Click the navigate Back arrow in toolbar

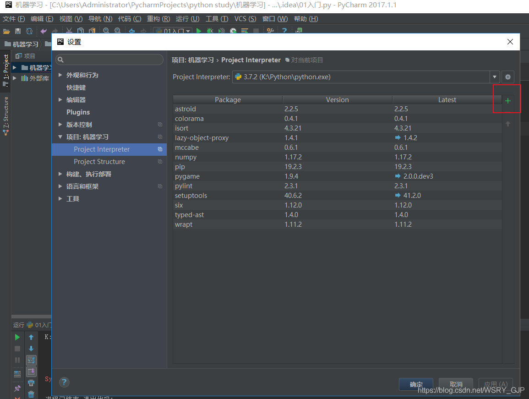132,31
